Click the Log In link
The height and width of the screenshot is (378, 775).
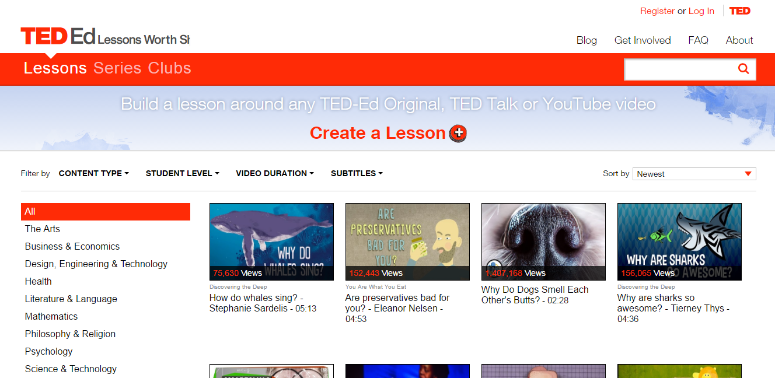(701, 11)
